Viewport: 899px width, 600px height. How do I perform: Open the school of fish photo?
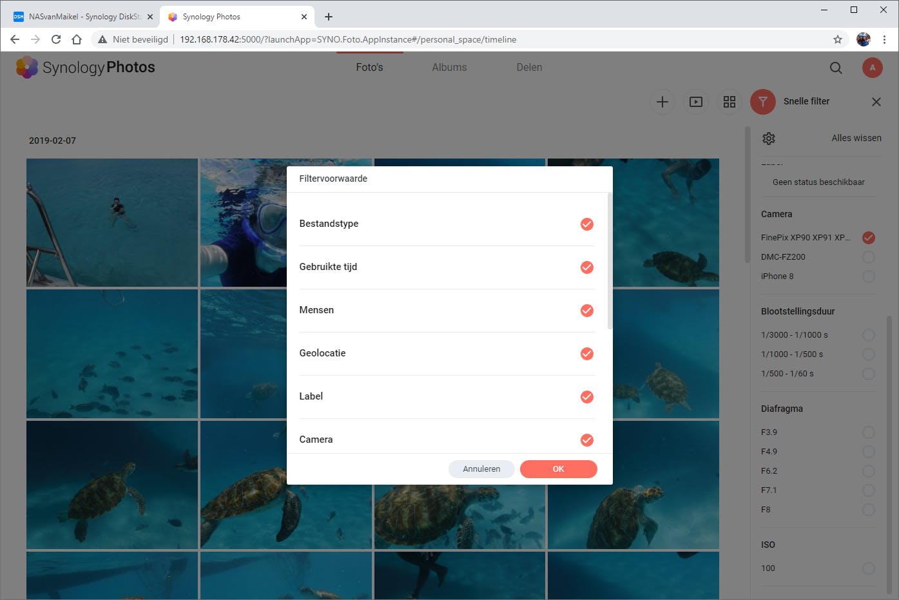[x=112, y=354]
